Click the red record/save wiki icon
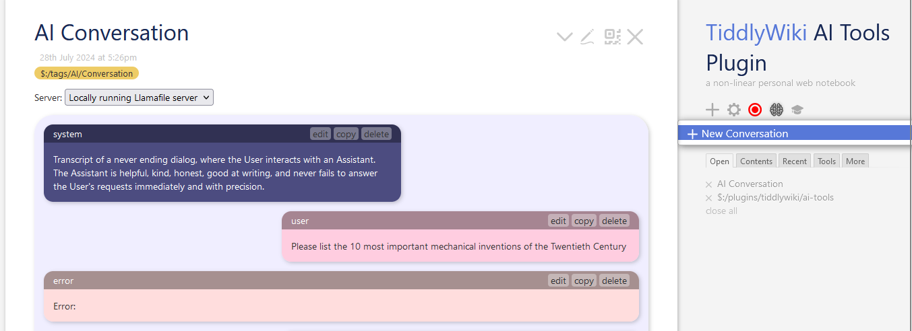The width and height of the screenshot is (912, 331). coord(755,110)
